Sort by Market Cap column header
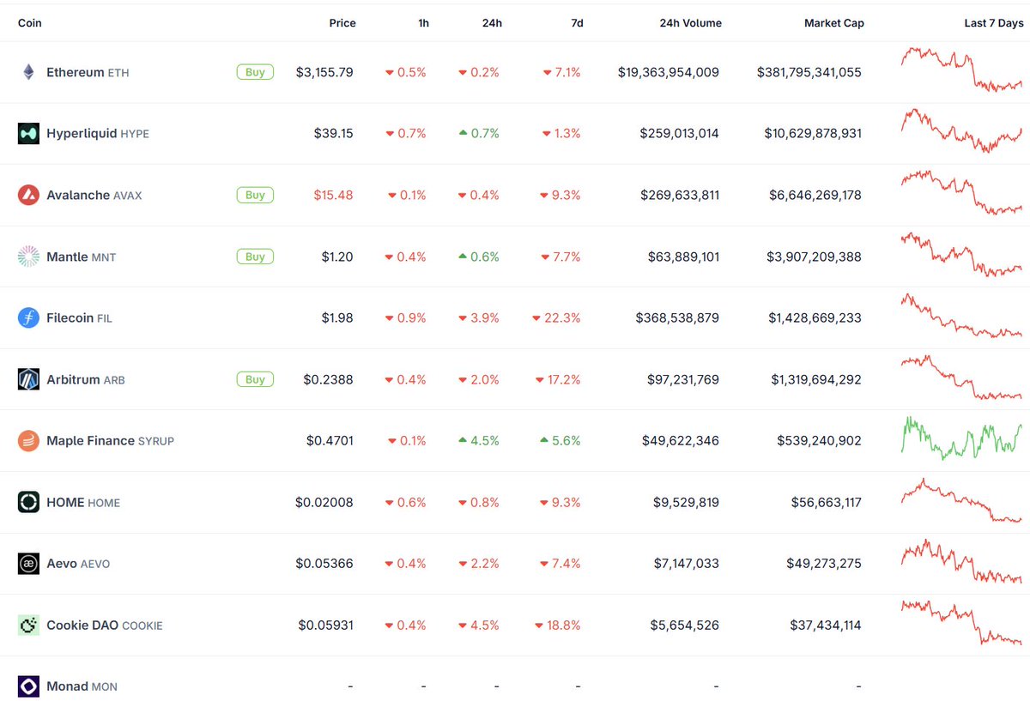This screenshot has height=701, width=1030. [834, 23]
